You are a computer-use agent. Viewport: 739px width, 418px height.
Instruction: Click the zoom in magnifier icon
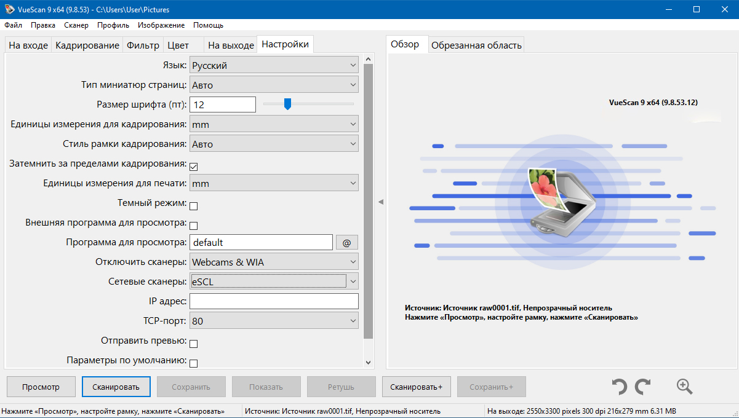click(x=685, y=387)
